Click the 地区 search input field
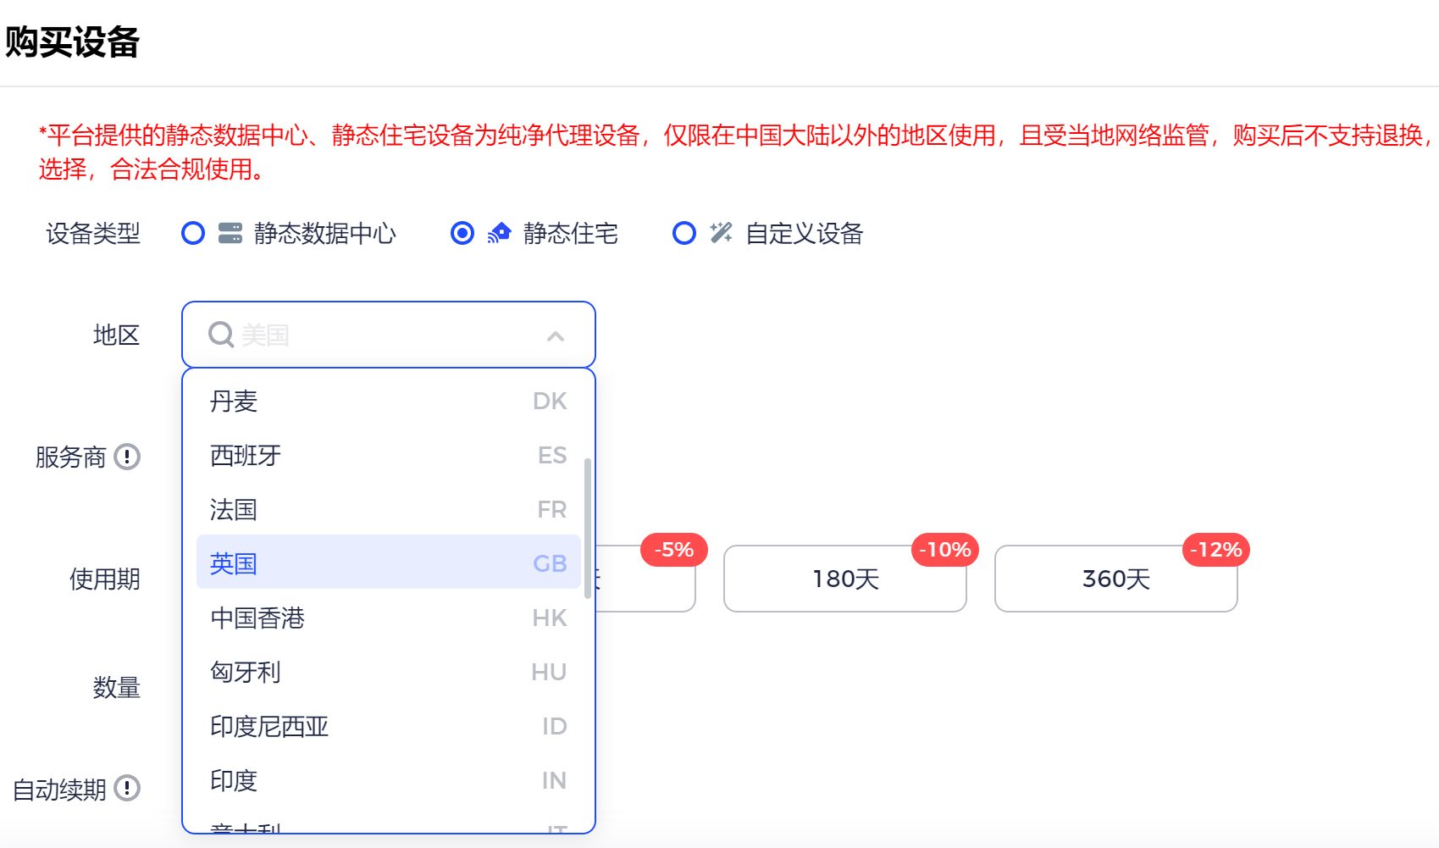Viewport: 1439px width, 848px height. pos(389,335)
